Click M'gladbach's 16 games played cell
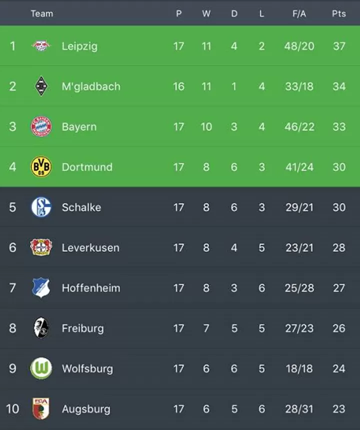Viewport: 360px width, 430px height. 178,86
